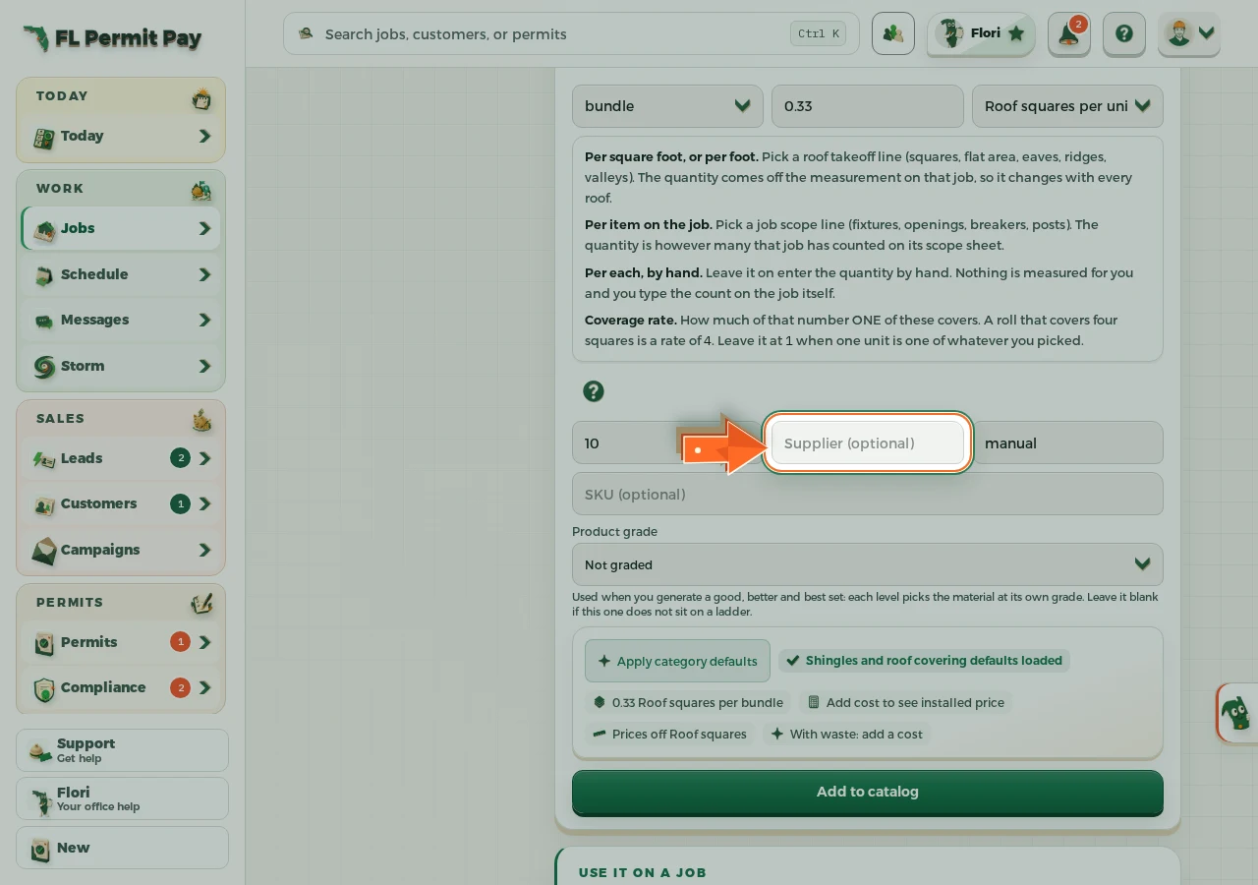Click the help icon above supplier row
This screenshot has height=885, width=1258.
(x=594, y=391)
